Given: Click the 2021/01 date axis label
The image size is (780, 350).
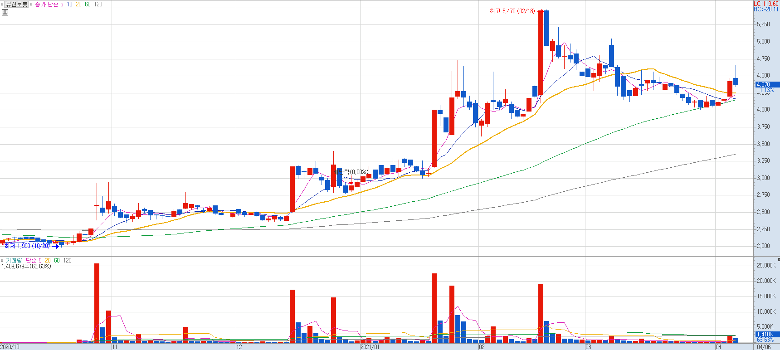Looking at the screenshot, I should tap(370, 347).
